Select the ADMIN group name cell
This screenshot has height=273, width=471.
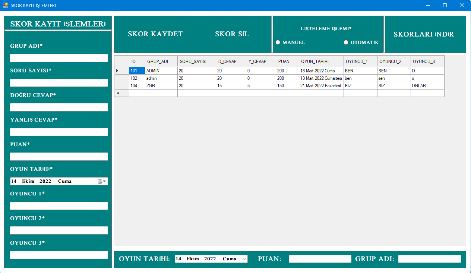tap(161, 71)
